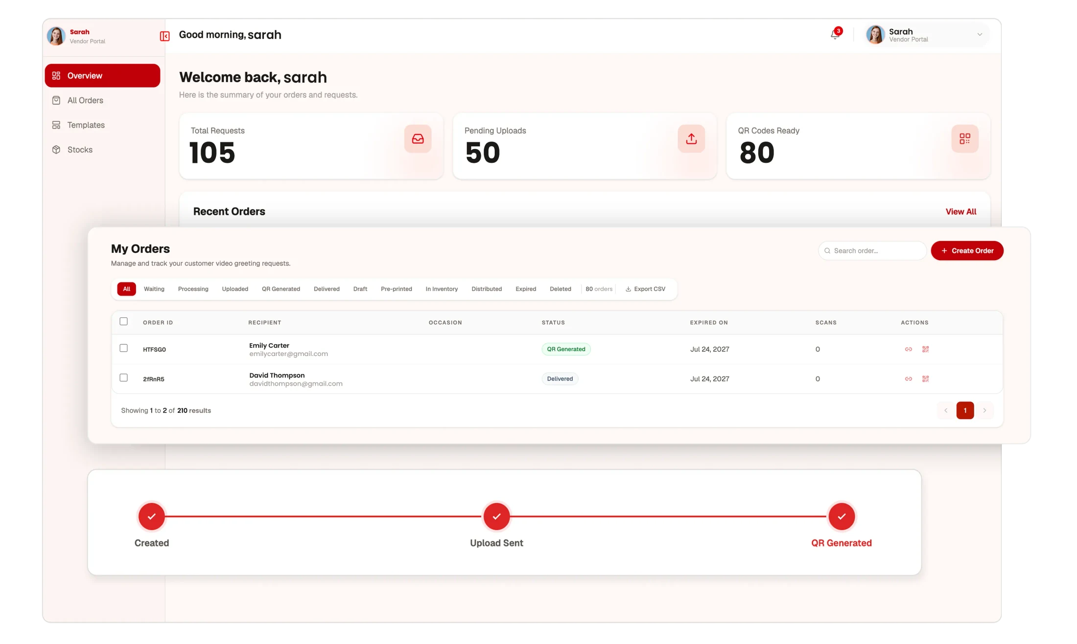Select all orders with header checkbox
This screenshot has width=1077, height=644.
point(123,321)
